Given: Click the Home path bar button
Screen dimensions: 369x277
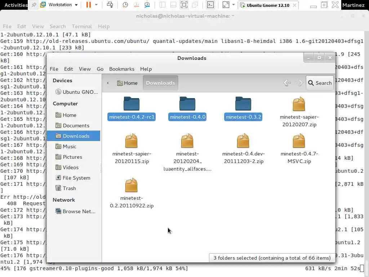Looking at the screenshot, I should pyautogui.click(x=127, y=83).
